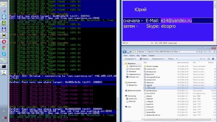Expand breadcrumb arrow after Claymore's ZCash folder
Image resolution: width=217 pixels, height=122 pixels.
[179, 52]
